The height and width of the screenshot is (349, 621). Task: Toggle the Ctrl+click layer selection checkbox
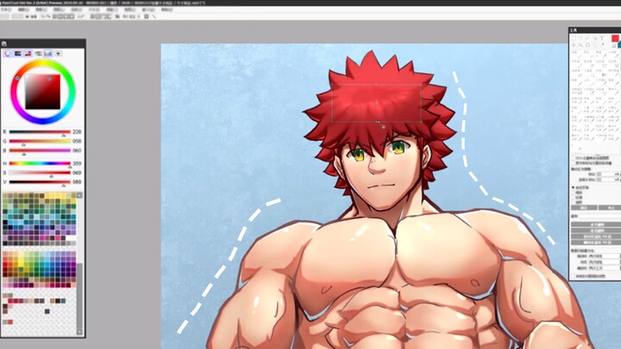(x=573, y=158)
